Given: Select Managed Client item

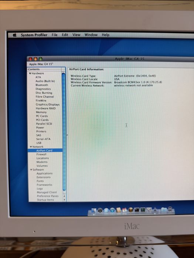Looking at the screenshot, I should coord(47,192).
